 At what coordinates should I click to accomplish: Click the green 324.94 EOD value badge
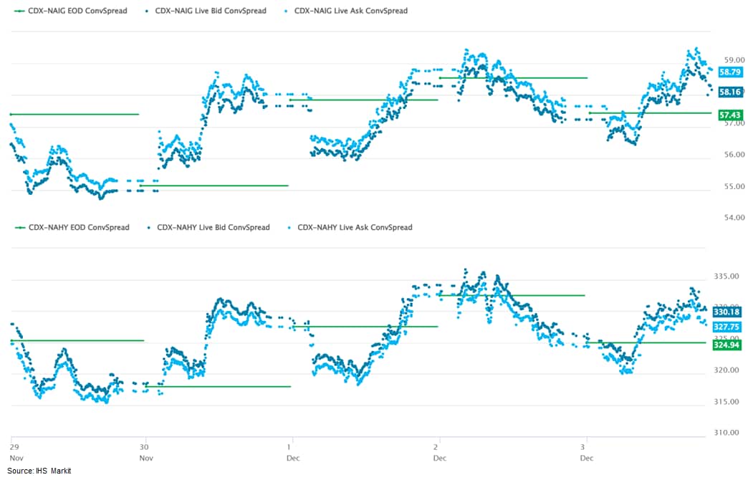coord(730,345)
